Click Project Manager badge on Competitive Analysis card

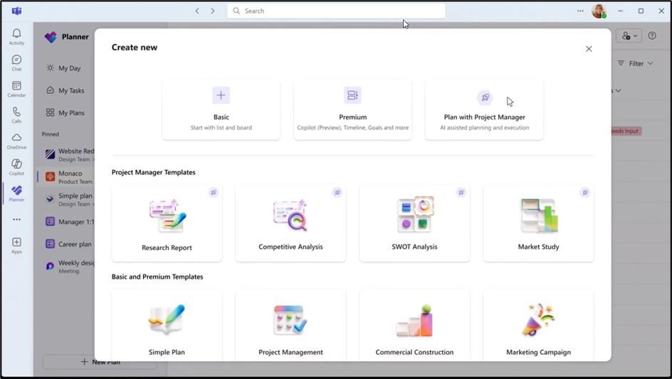tap(337, 192)
